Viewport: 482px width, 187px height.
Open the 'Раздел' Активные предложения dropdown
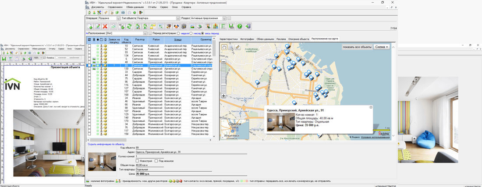point(225,18)
